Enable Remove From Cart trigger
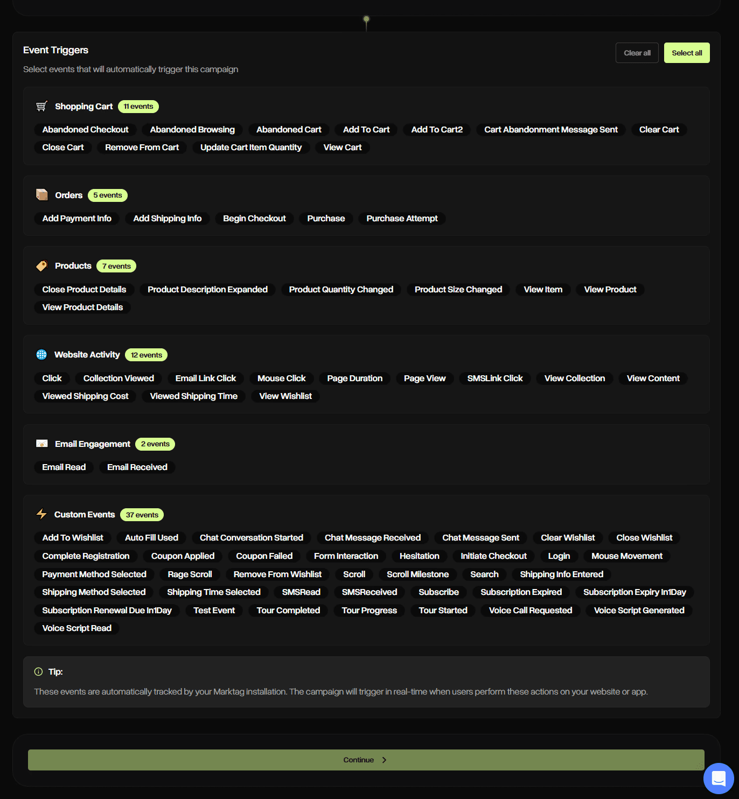 (x=142, y=148)
